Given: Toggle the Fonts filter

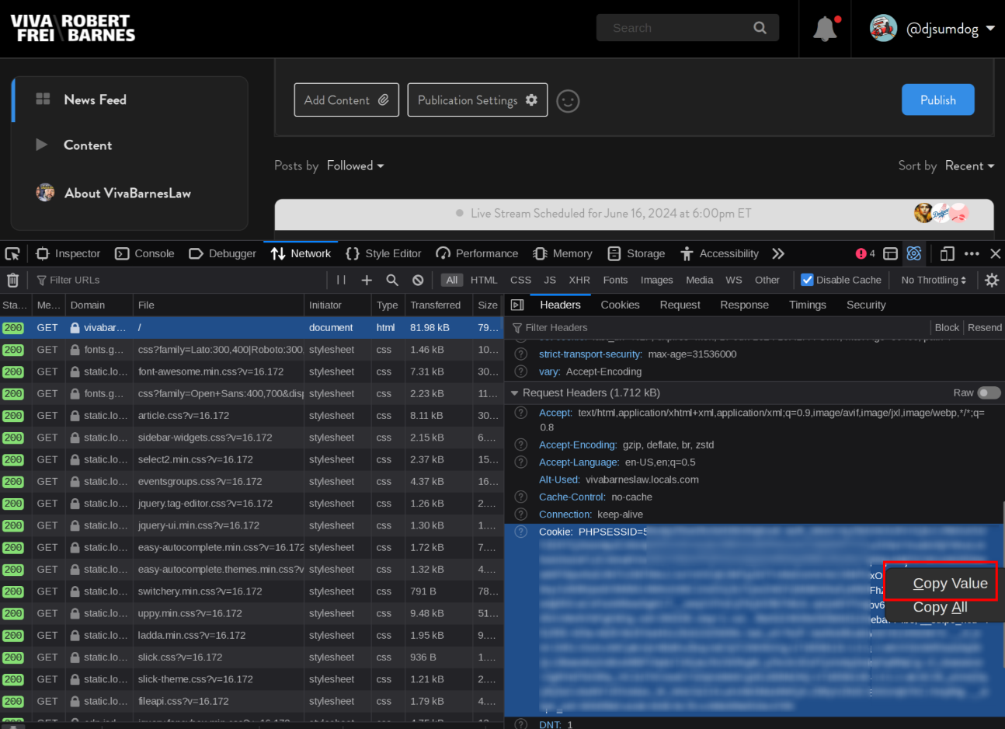Looking at the screenshot, I should coord(615,280).
